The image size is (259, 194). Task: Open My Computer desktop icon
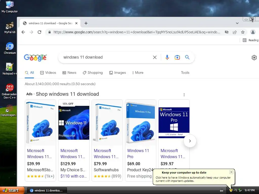pyautogui.click(x=10, y=7)
